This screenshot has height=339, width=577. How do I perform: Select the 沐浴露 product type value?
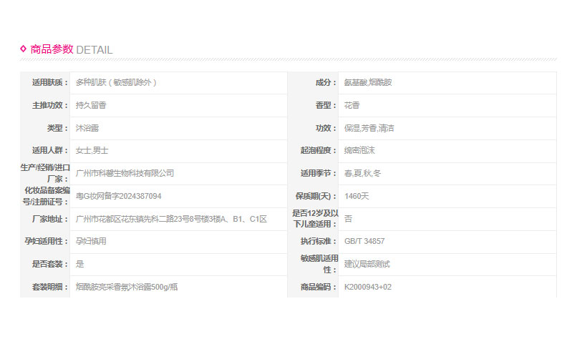(x=87, y=128)
